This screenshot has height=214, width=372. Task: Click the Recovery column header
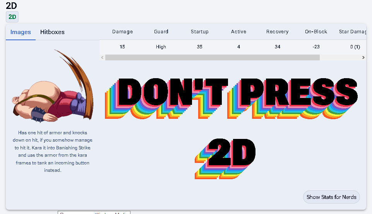(x=277, y=32)
